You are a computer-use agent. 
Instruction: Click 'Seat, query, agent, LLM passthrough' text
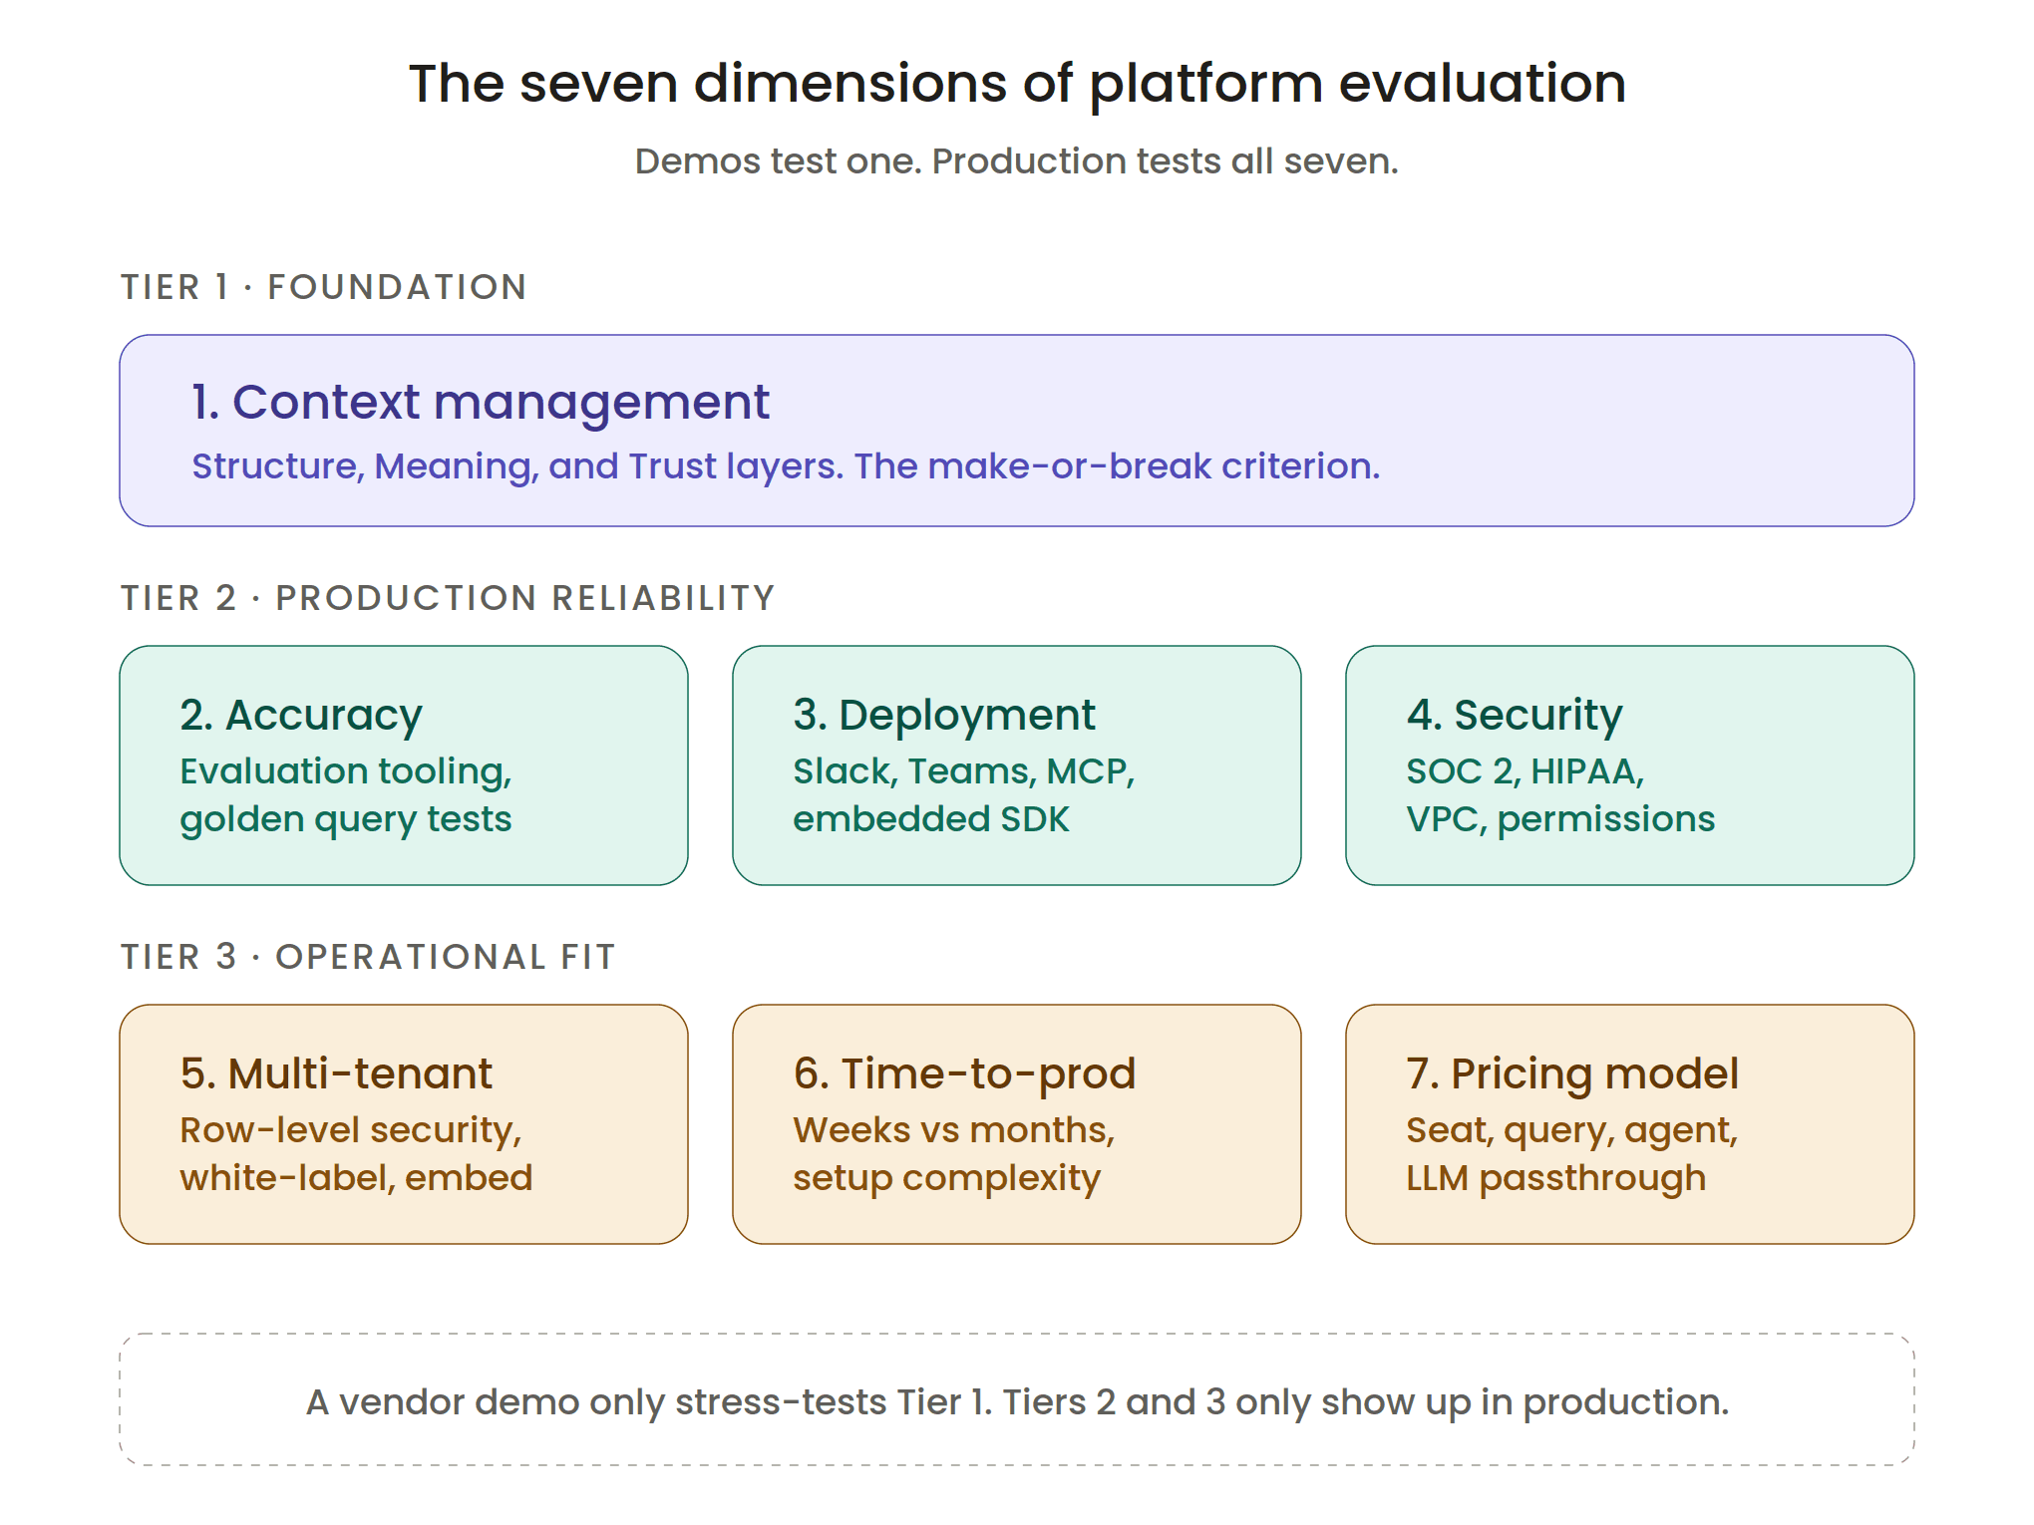coord(1572,1154)
